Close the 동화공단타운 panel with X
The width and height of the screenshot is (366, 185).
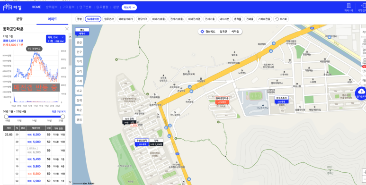[x=67, y=29]
